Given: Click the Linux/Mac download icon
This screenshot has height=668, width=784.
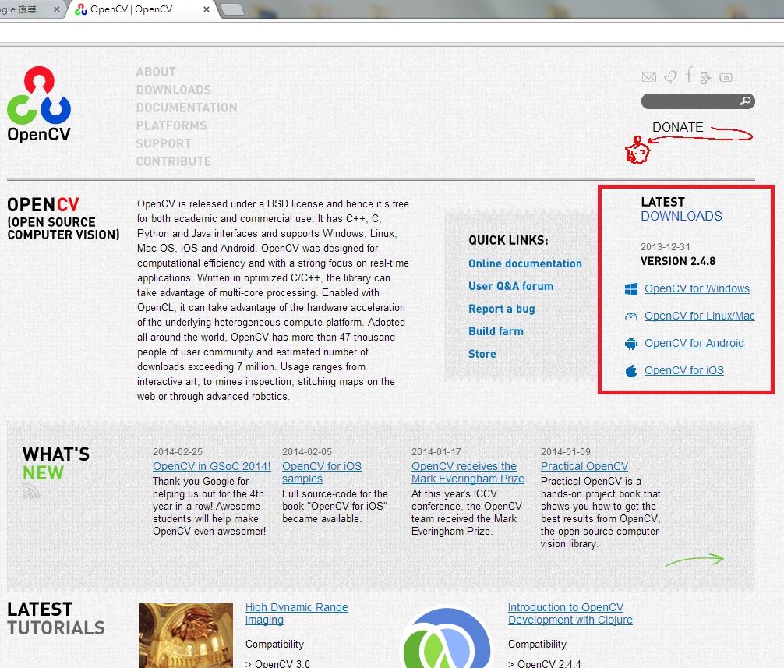Looking at the screenshot, I should 631,316.
